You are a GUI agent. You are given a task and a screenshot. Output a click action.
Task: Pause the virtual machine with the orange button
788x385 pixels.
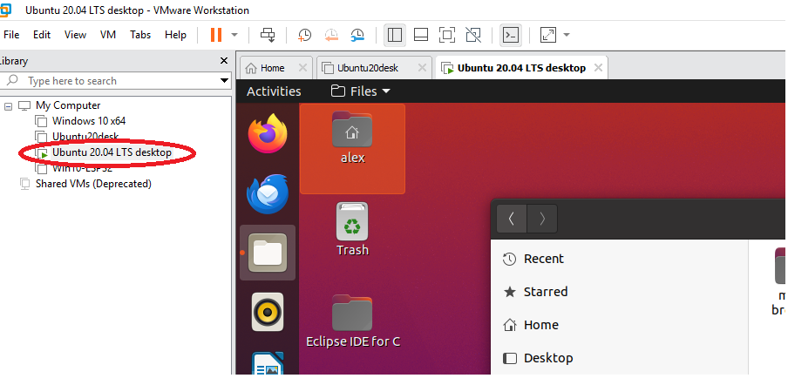[x=215, y=35]
